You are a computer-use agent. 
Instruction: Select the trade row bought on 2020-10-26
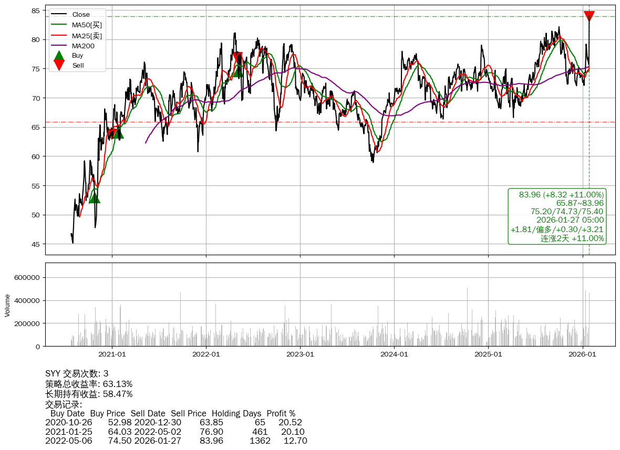click(173, 422)
